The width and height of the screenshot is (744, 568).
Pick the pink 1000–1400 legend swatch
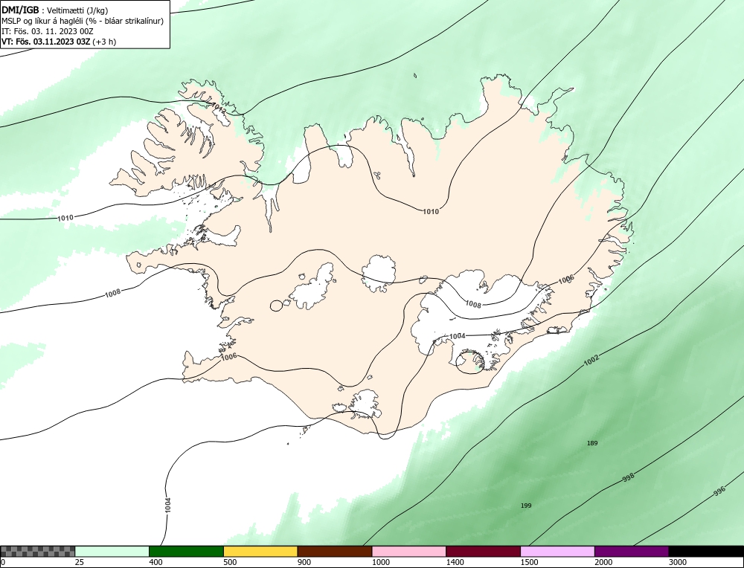coord(409,552)
